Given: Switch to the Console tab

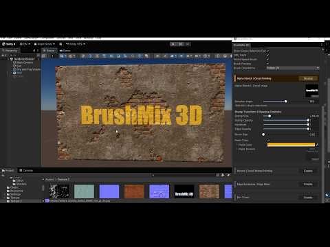Looking at the screenshot, I should (x=26, y=170).
